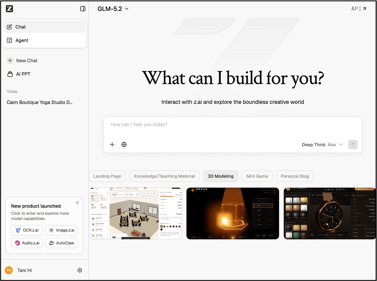This screenshot has height=281, width=377.
Task: Click the TH user avatar
Action: coord(9,270)
